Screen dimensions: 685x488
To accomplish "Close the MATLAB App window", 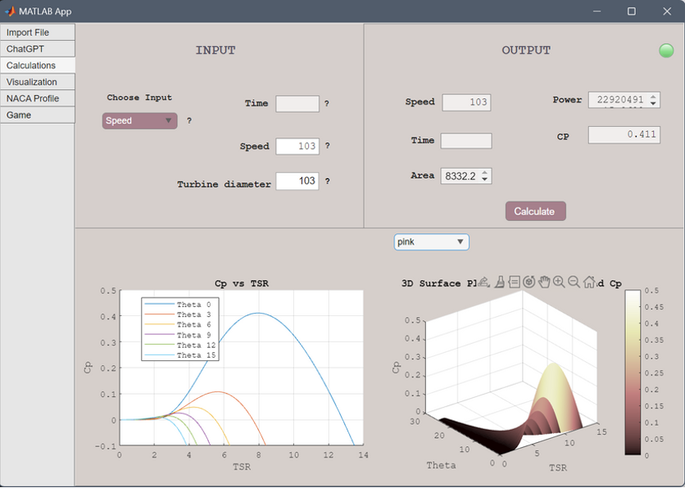I will 667,11.
